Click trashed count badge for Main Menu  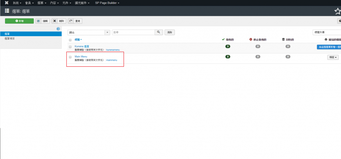(288, 57)
